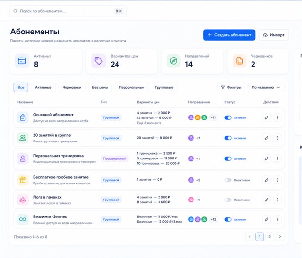Click the orange direction avatar in Основной абонемент
The height and width of the screenshot is (258, 302).
(x=198, y=117)
